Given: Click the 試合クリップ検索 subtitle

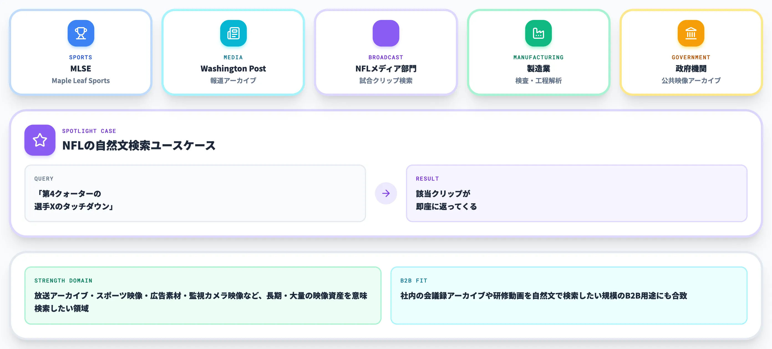Looking at the screenshot, I should point(386,81).
